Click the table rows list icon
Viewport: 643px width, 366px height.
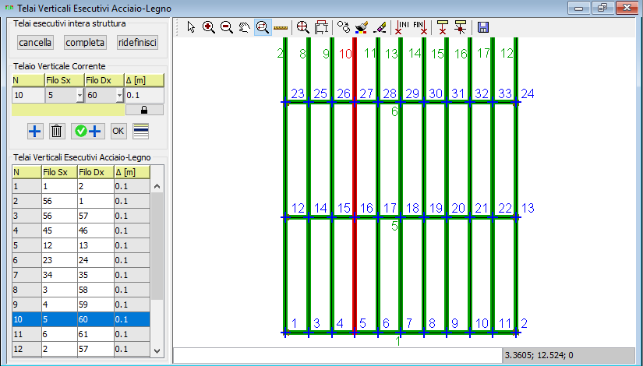[x=140, y=131]
